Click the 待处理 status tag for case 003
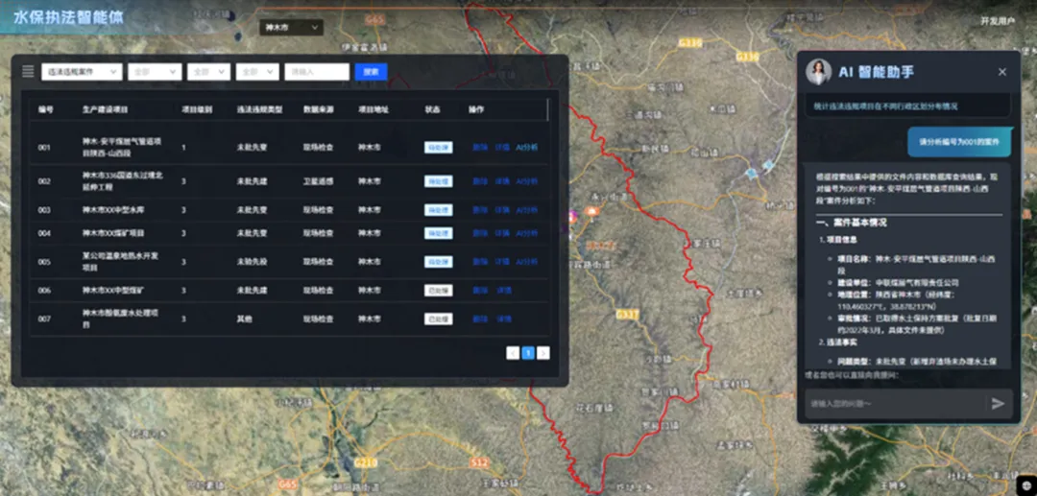This screenshot has width=1037, height=496. 438,209
